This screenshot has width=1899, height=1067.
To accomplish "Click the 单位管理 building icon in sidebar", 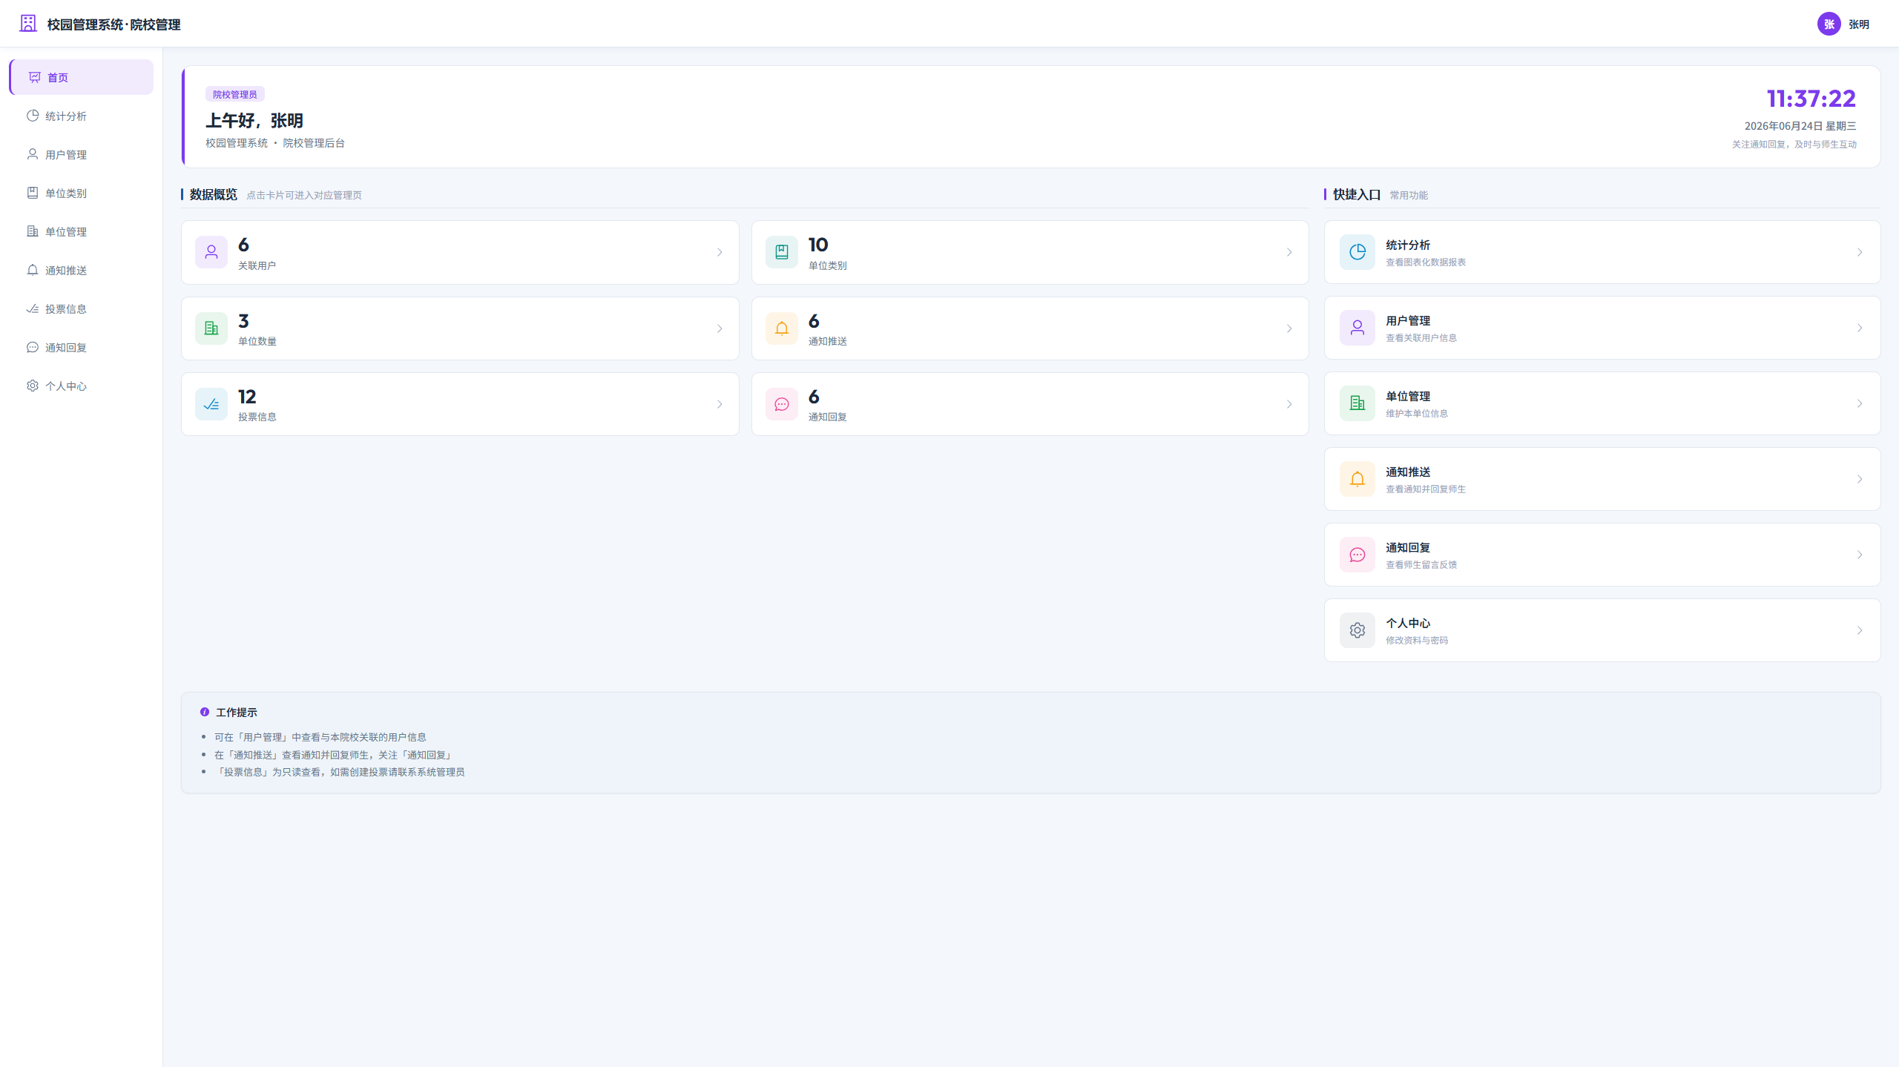I will click(33, 231).
